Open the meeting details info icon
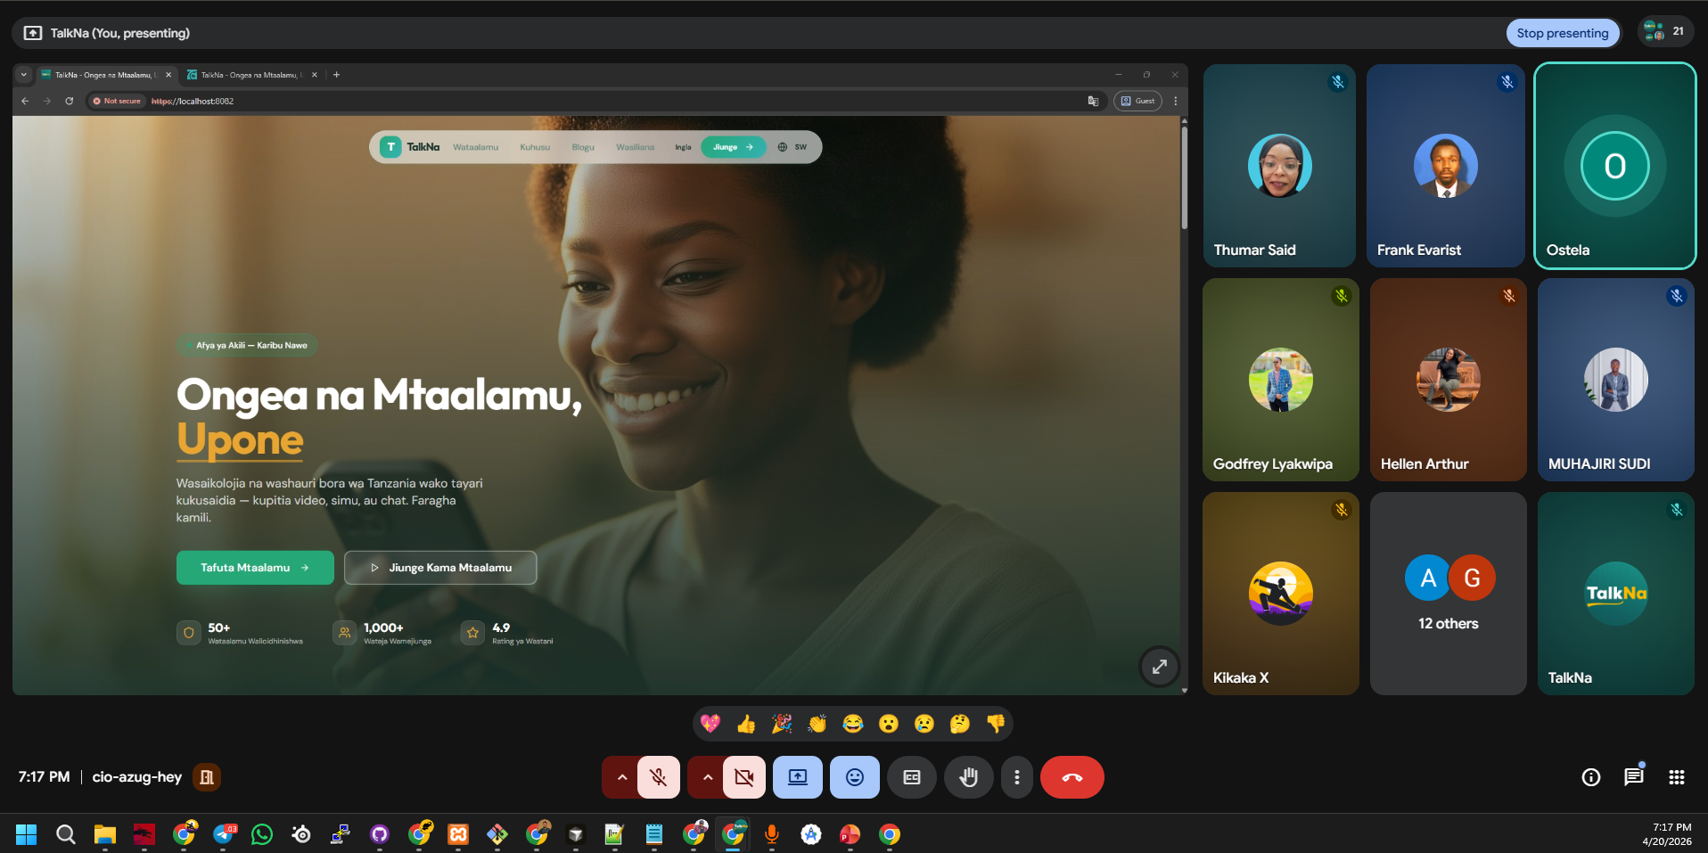1708x853 pixels. (1590, 777)
